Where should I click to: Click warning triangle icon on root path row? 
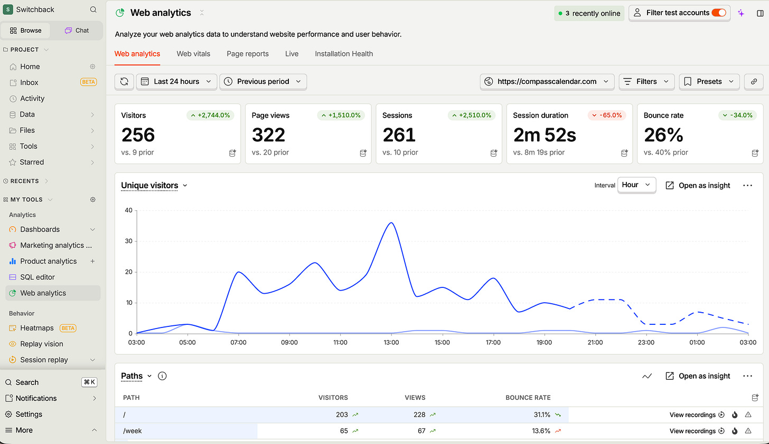(x=748, y=415)
